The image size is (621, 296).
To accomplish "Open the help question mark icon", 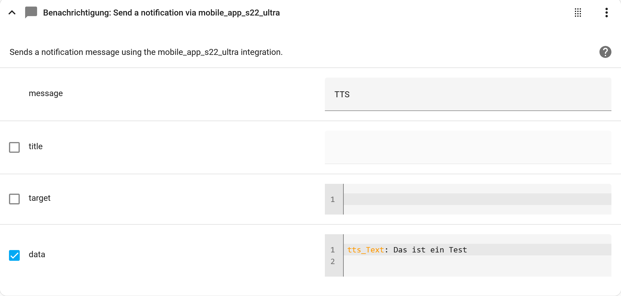I will click(x=605, y=52).
